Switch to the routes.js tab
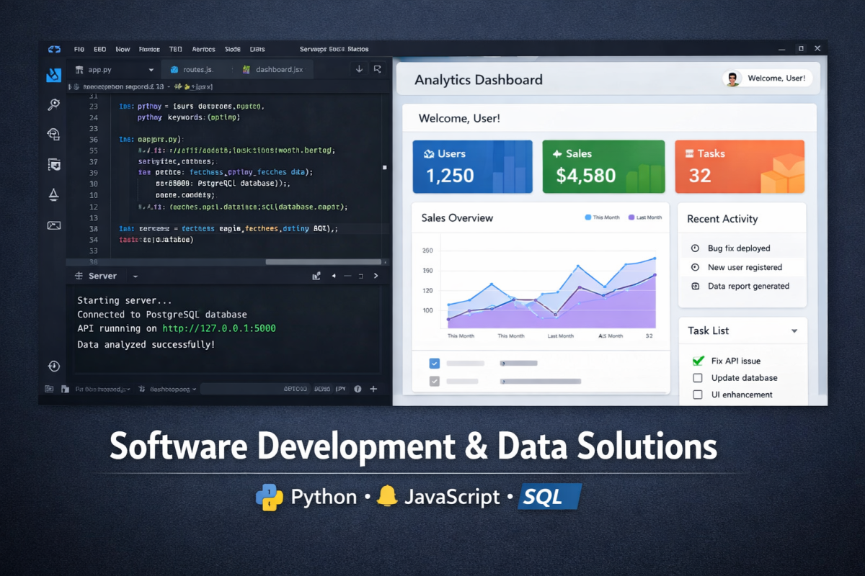This screenshot has width=865, height=576. (197, 70)
